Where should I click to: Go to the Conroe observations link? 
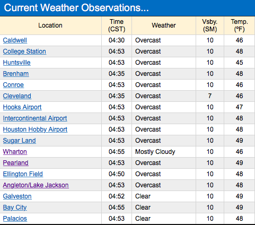[13, 85]
